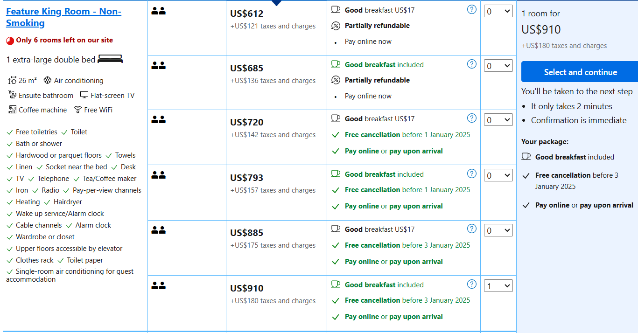Click the breakfast cup icon in Your package

coord(526,157)
